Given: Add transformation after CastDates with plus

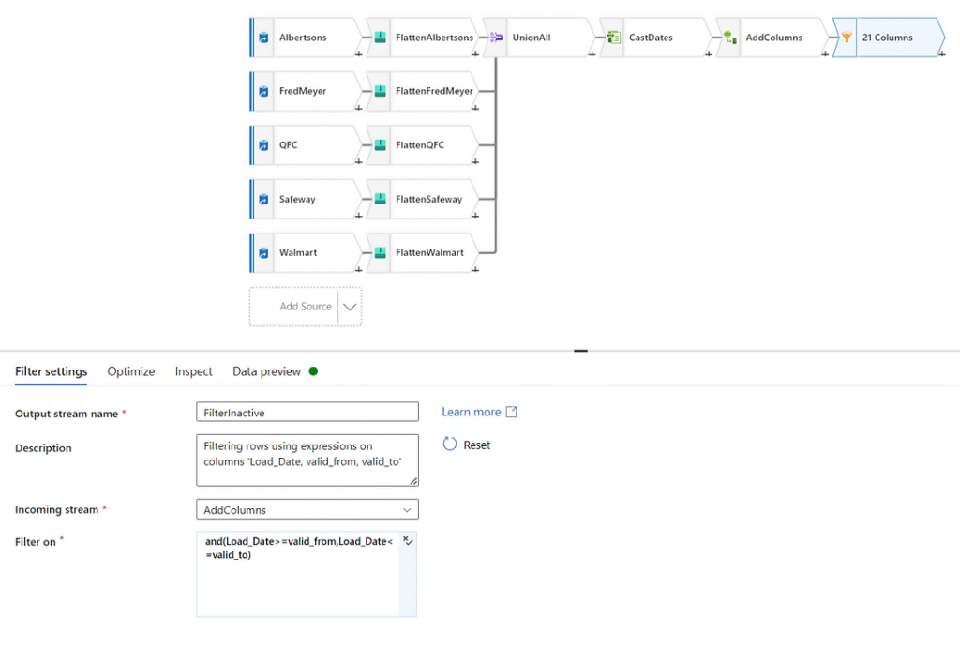Looking at the screenshot, I should pos(709,53).
